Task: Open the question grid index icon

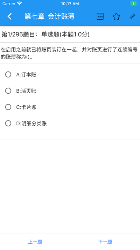Action: click(x=100, y=17)
